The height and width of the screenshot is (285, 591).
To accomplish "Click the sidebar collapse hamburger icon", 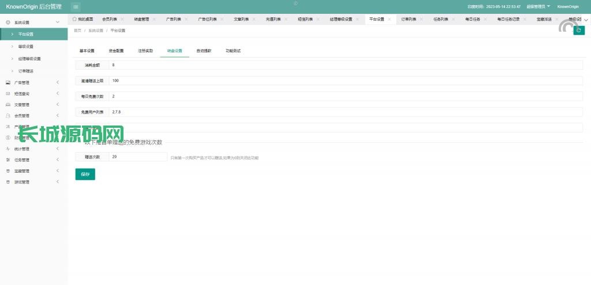I will tap(76, 6).
